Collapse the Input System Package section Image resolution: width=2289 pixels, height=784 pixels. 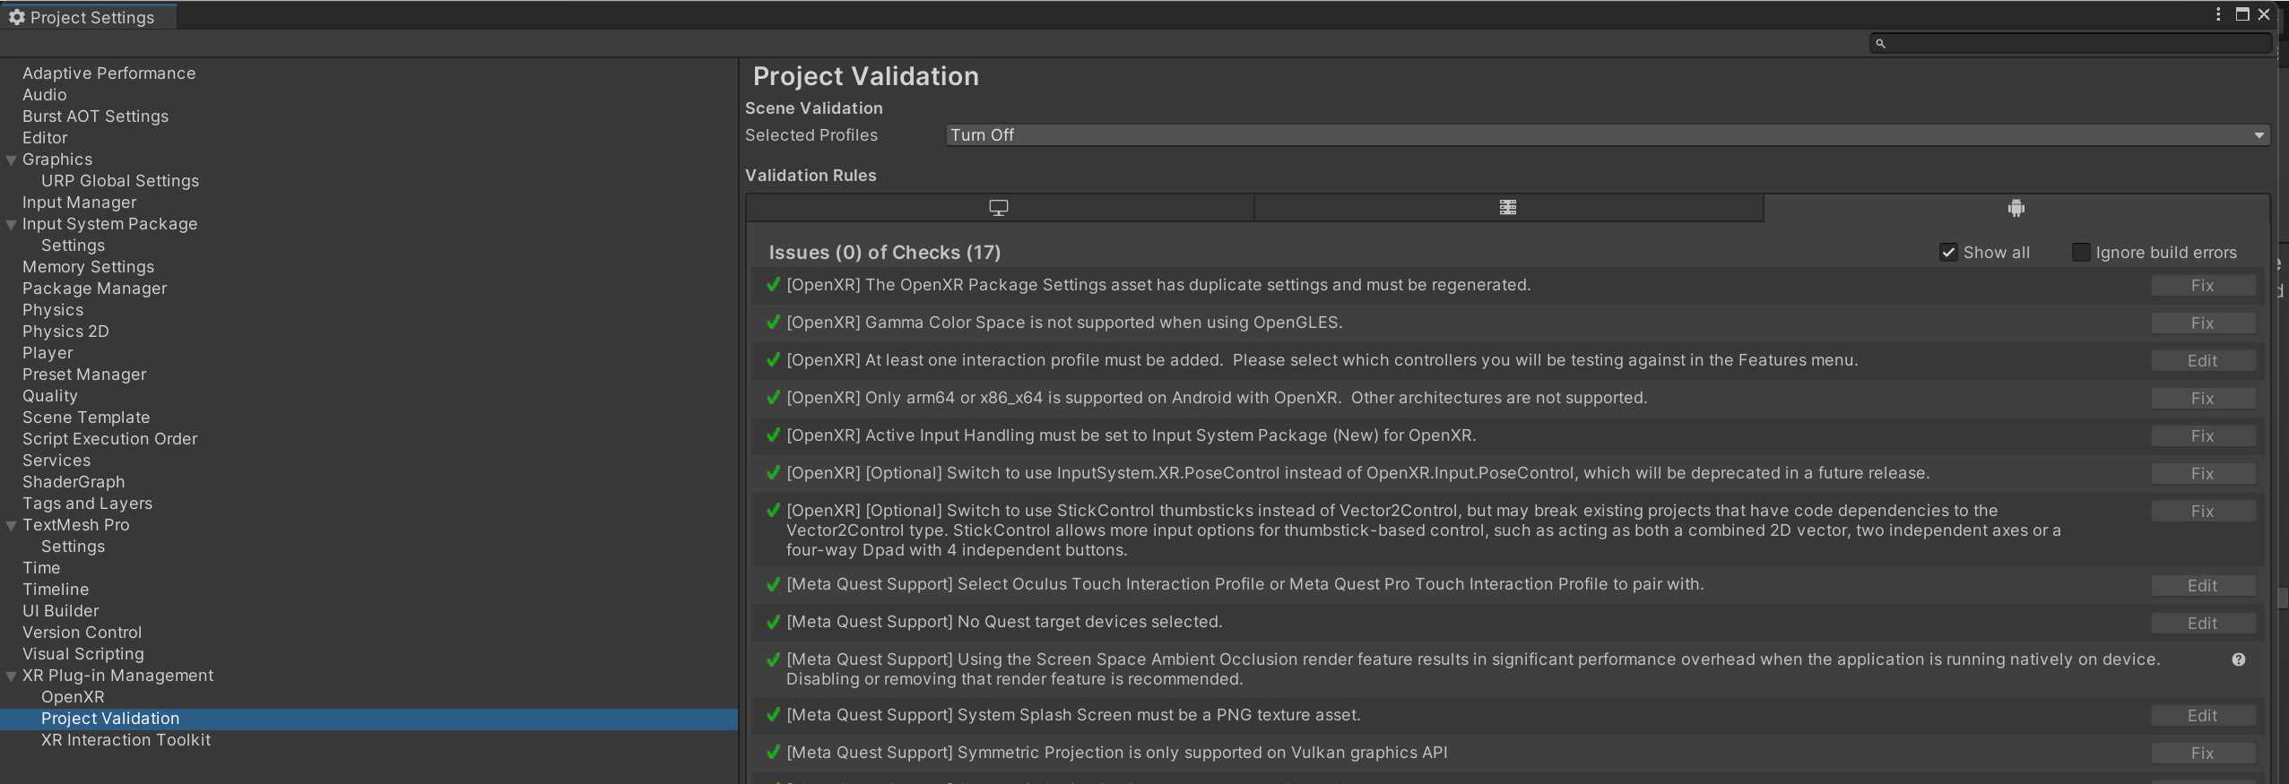12,225
